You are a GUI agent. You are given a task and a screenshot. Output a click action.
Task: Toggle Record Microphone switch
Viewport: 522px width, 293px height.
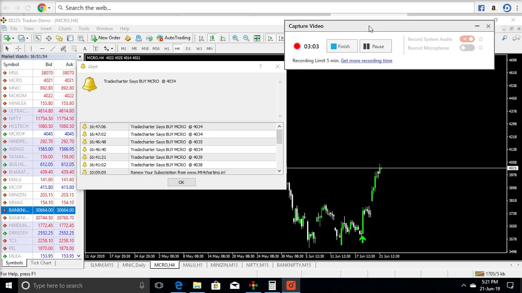[467, 48]
